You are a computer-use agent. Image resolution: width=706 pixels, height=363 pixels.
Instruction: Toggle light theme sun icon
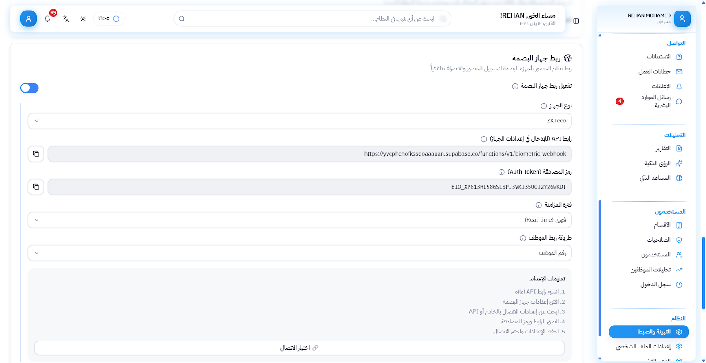coord(83,19)
